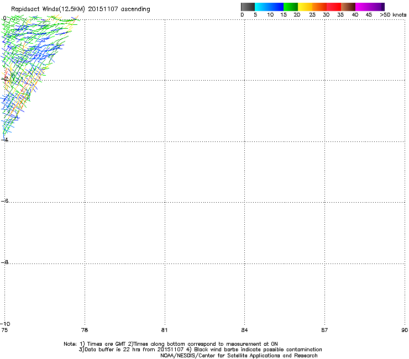This screenshot has height=359, width=409.
Task: Click the legend scale label '10'
Action: coord(270,15)
